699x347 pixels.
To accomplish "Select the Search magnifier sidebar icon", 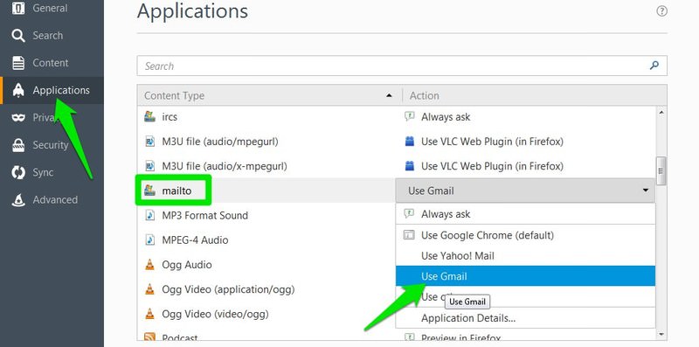I will pos(18,36).
